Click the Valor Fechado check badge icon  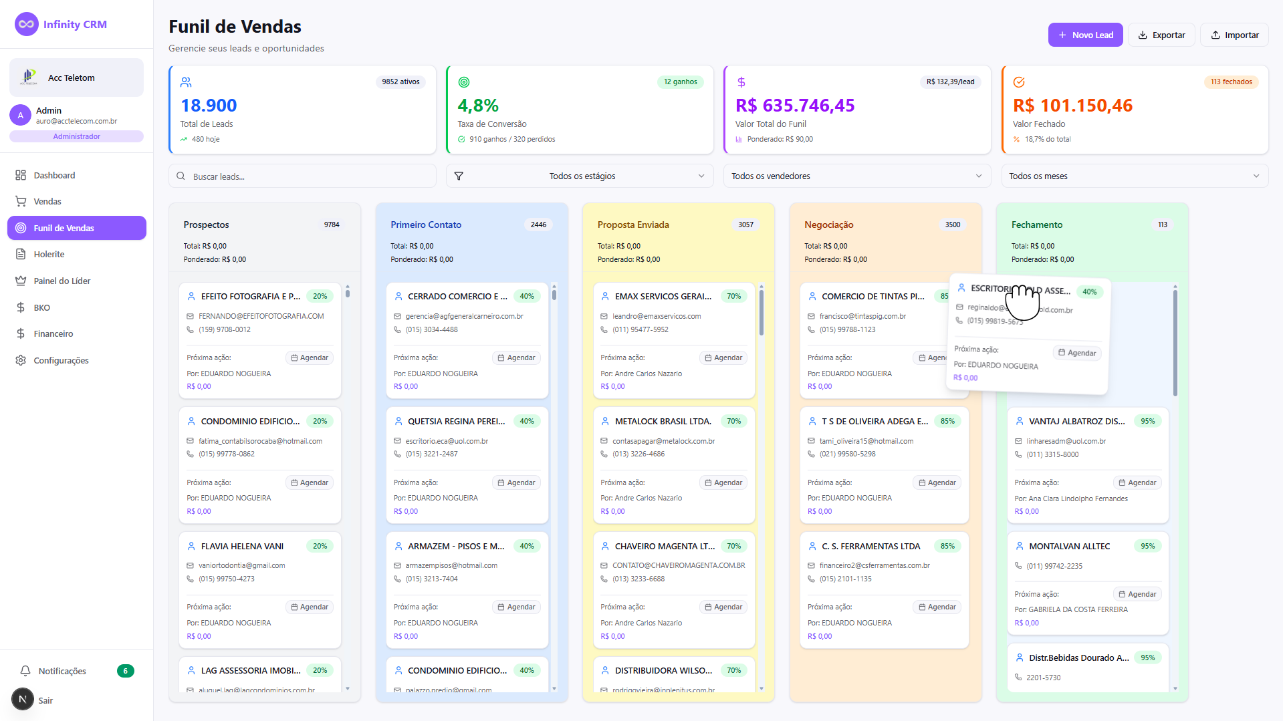pyautogui.click(x=1019, y=82)
